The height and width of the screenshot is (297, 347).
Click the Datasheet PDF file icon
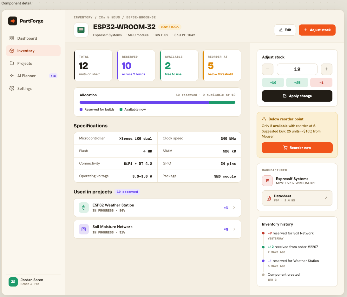pos(269,198)
